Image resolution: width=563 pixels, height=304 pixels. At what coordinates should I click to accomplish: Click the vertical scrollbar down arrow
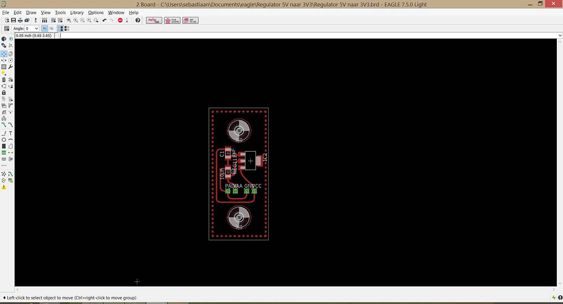coord(560,283)
